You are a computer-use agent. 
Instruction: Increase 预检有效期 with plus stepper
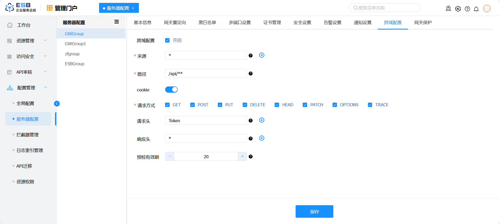[x=242, y=156]
